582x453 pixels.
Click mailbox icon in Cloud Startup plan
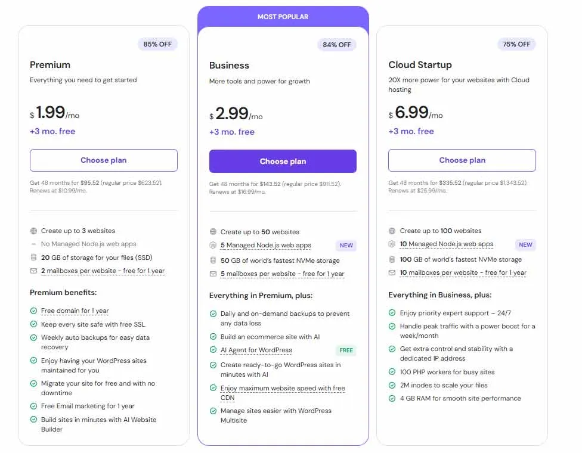tap(392, 272)
